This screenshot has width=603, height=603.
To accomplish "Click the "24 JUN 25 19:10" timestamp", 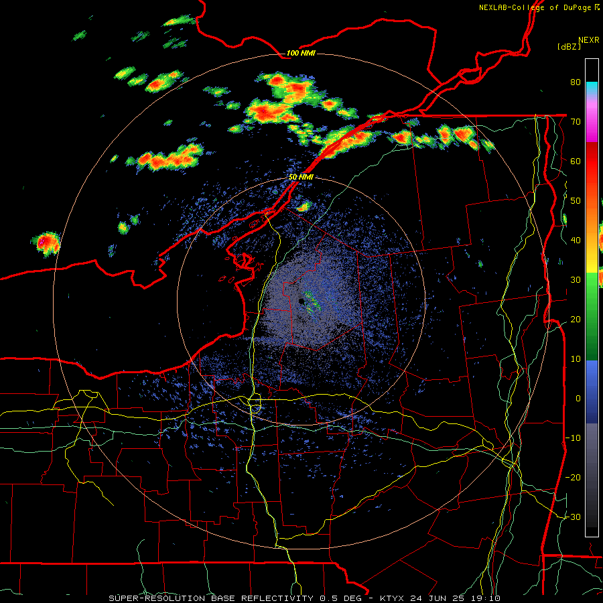I will tap(455, 598).
